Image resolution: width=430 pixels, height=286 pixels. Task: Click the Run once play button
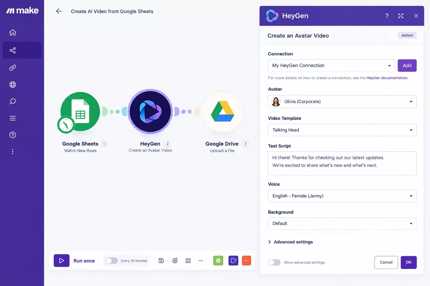pos(62,261)
